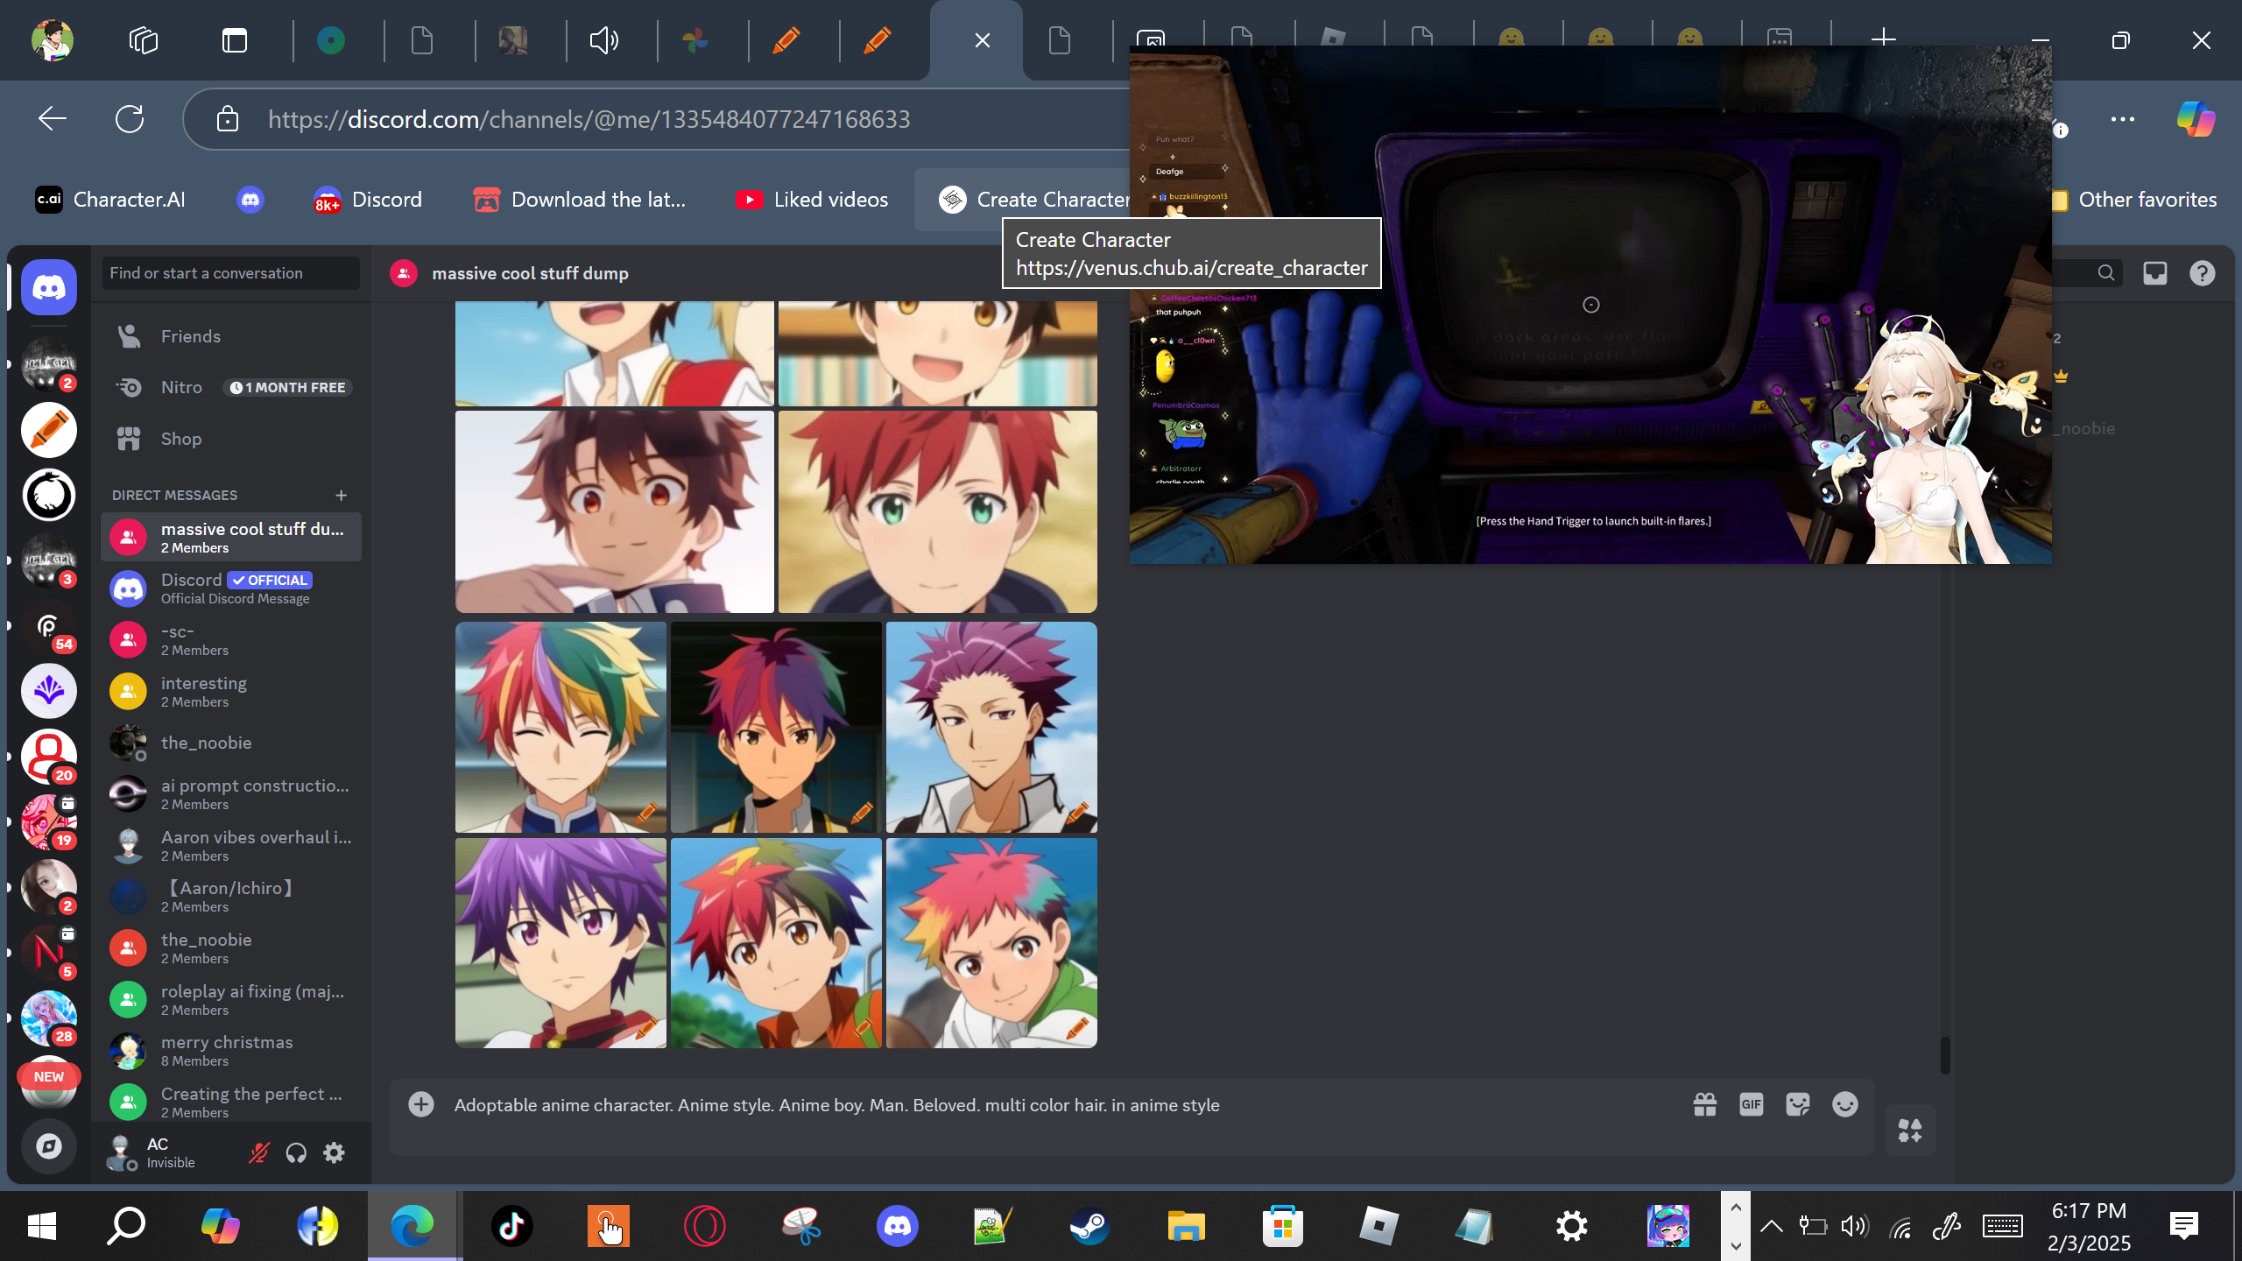
Task: Click the chat scrollbar thumb
Action: pyautogui.click(x=1945, y=1055)
